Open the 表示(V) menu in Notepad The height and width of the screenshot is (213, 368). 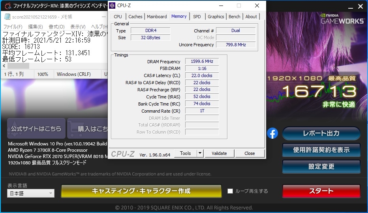(x=78, y=27)
